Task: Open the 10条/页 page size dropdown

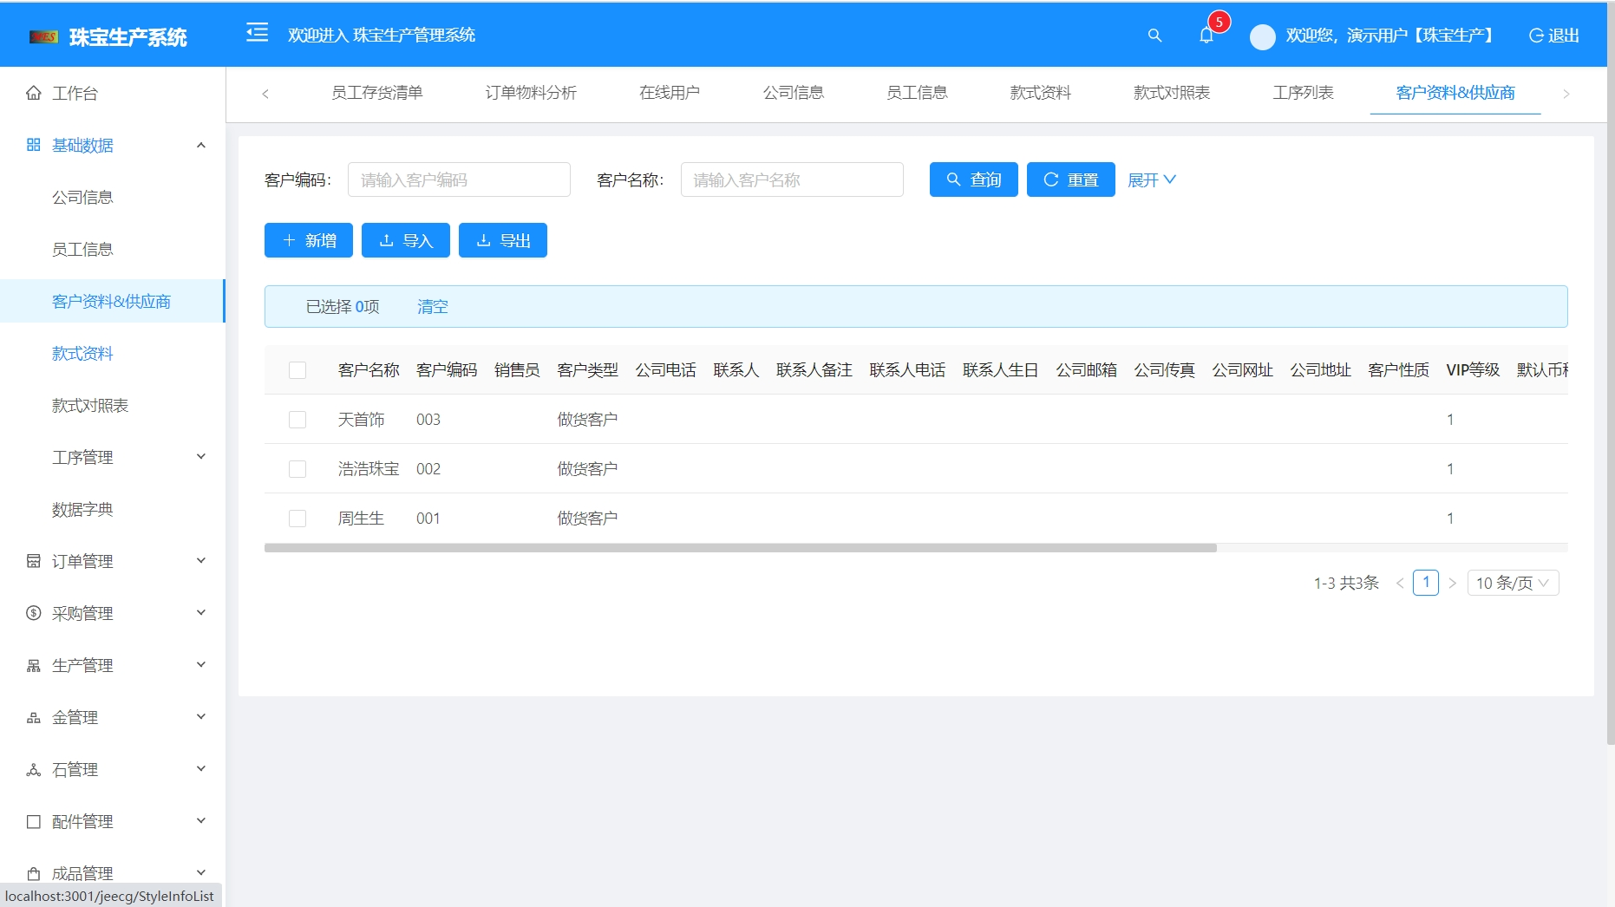Action: (1512, 583)
